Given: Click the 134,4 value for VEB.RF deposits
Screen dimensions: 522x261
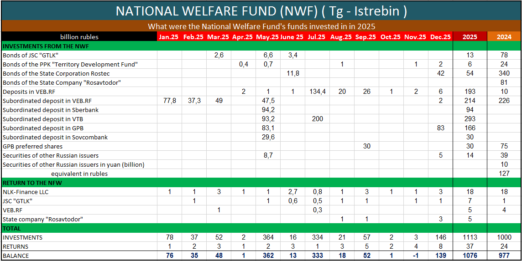Looking at the screenshot, I should coord(317,92).
